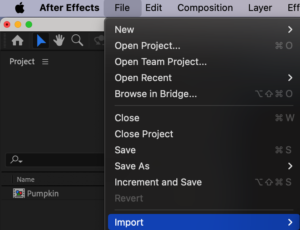300x230 pixels.
Task: Click Browse in Bridge menu entry
Action: pos(156,94)
